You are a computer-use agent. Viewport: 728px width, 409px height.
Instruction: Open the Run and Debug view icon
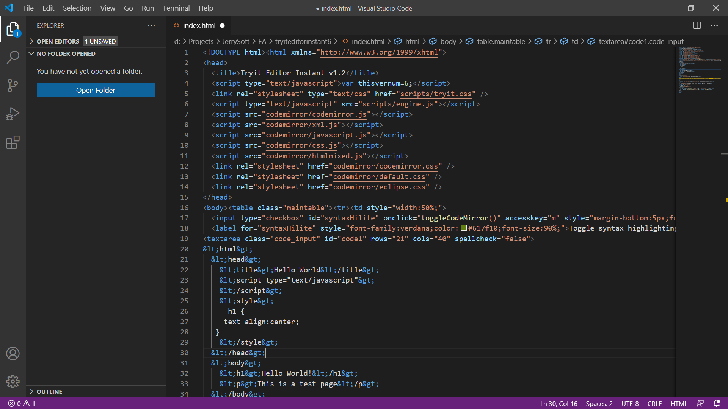[x=13, y=114]
